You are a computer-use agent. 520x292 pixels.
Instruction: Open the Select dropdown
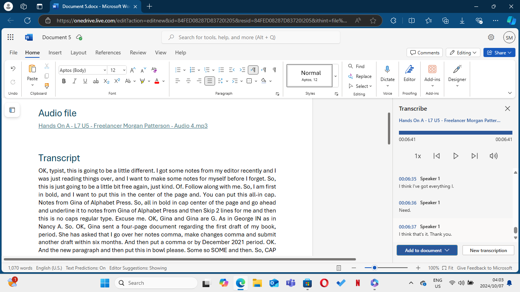pos(360,86)
